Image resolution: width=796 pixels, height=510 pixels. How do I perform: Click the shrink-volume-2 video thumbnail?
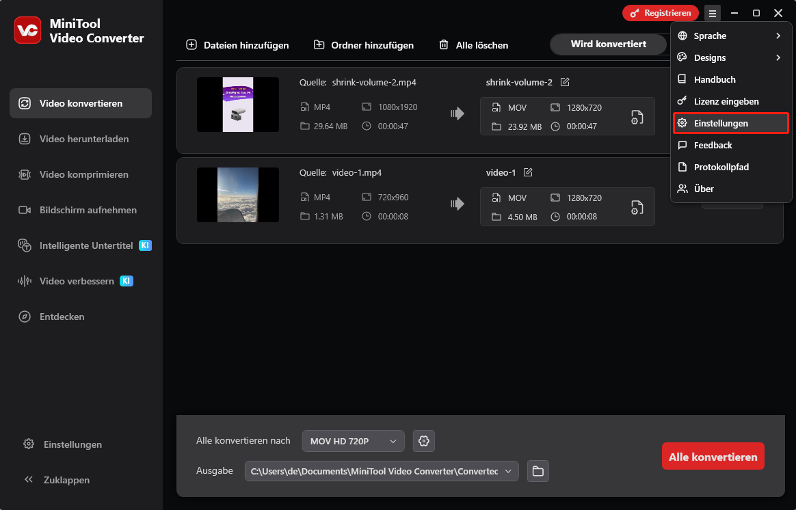pos(237,105)
